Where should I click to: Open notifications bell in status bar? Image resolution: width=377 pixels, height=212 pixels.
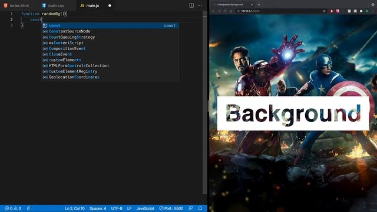(200, 208)
